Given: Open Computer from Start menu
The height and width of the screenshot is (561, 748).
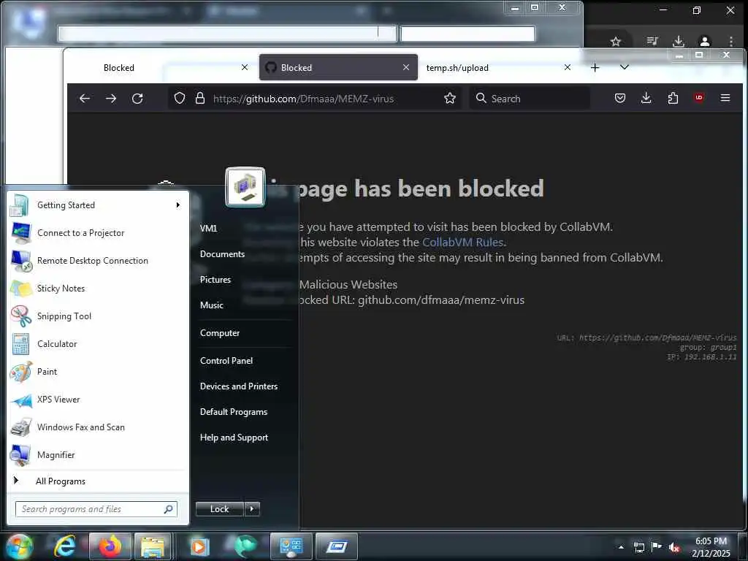Looking at the screenshot, I should coord(220,333).
